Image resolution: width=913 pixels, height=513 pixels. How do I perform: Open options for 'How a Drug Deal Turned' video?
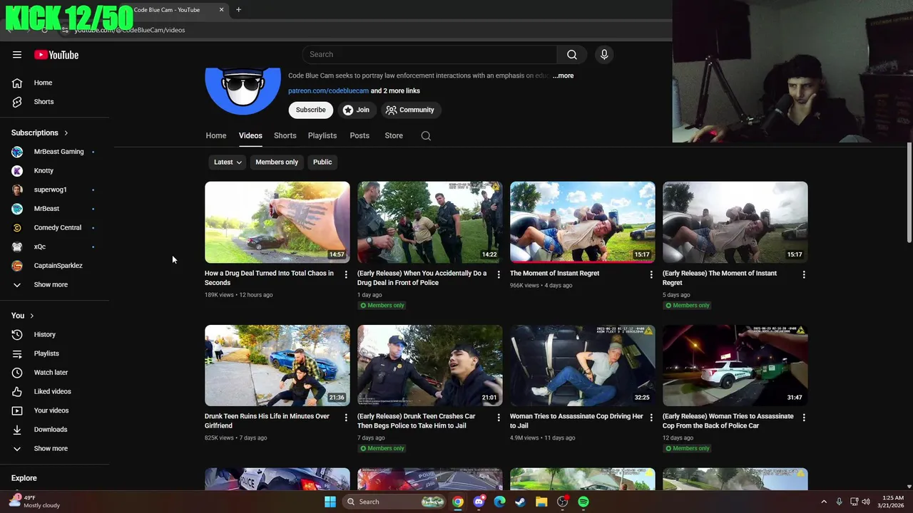click(346, 274)
